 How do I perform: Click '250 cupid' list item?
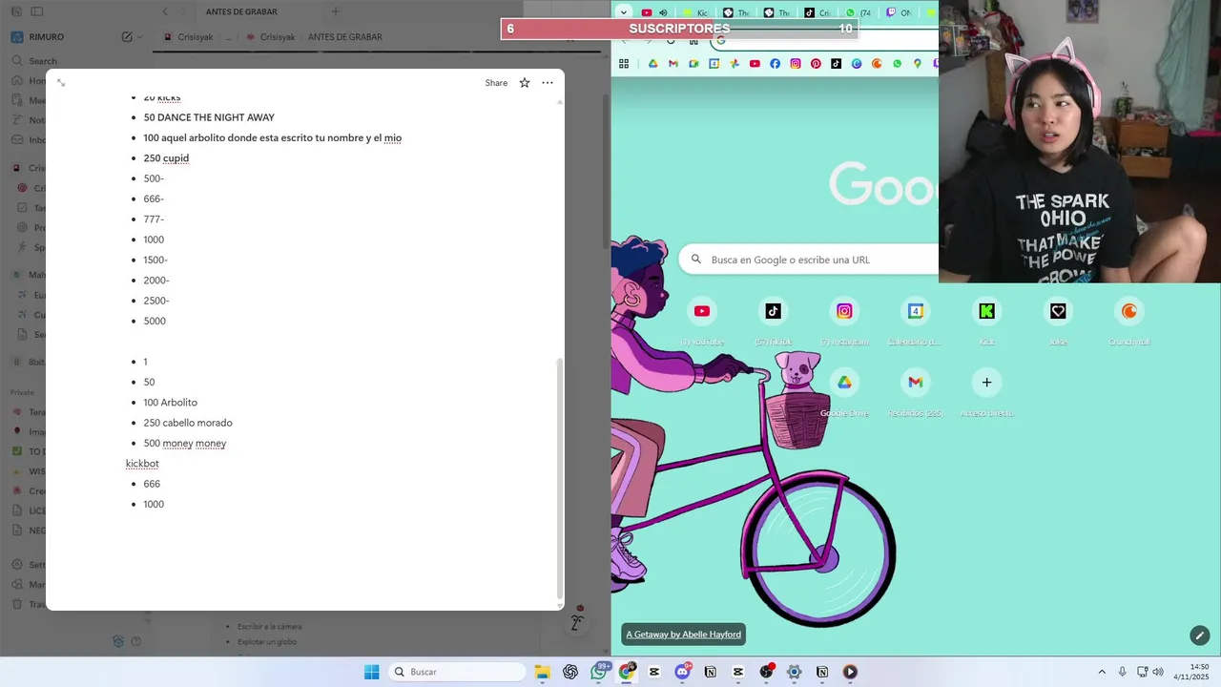click(x=166, y=158)
